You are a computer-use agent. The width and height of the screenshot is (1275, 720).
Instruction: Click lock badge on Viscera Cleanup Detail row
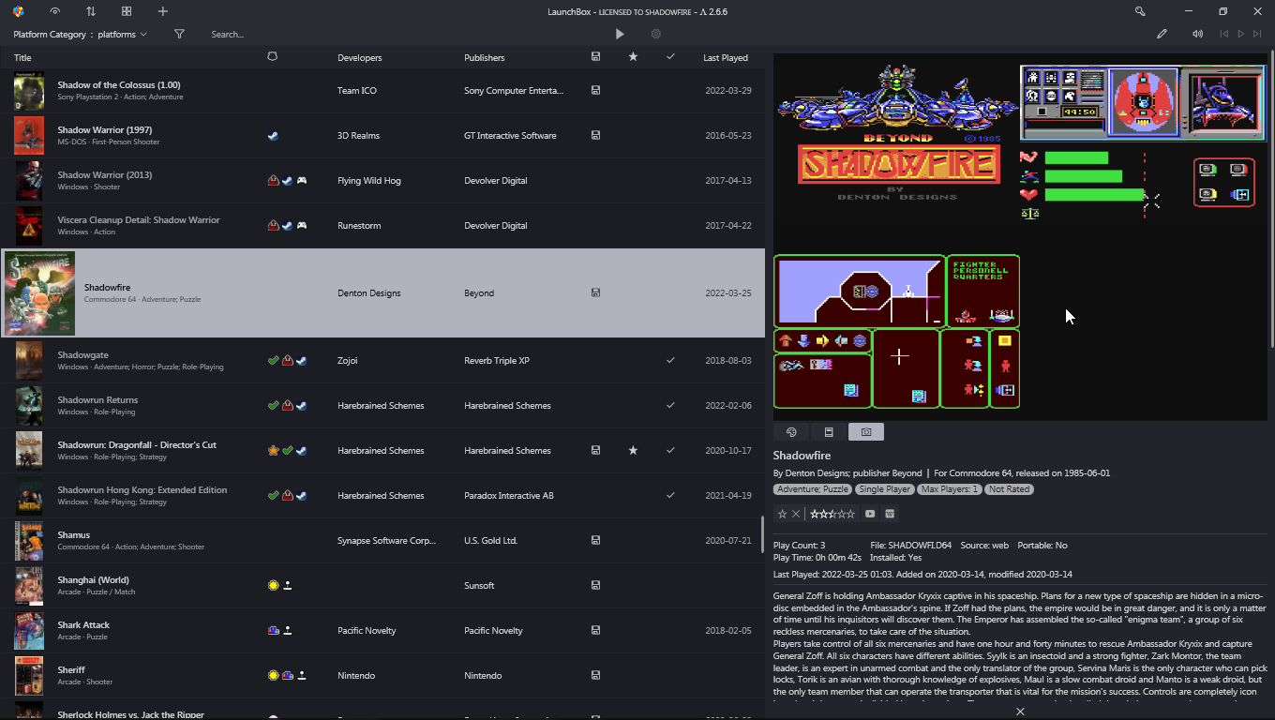click(273, 226)
